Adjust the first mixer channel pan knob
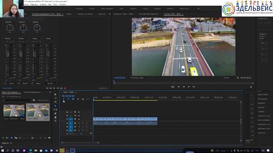The height and width of the screenshot is (153, 273). [x=10, y=28]
